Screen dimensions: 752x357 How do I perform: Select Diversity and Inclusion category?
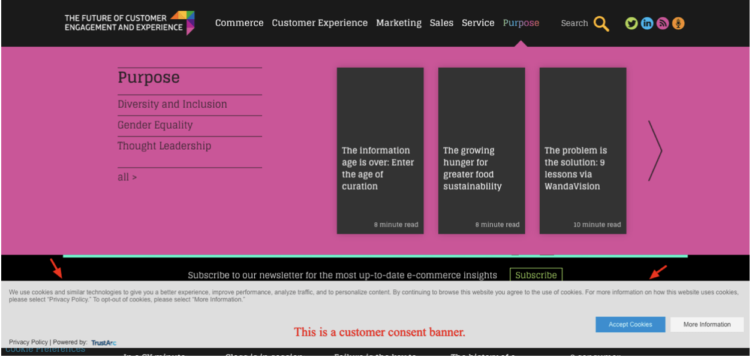click(x=172, y=104)
